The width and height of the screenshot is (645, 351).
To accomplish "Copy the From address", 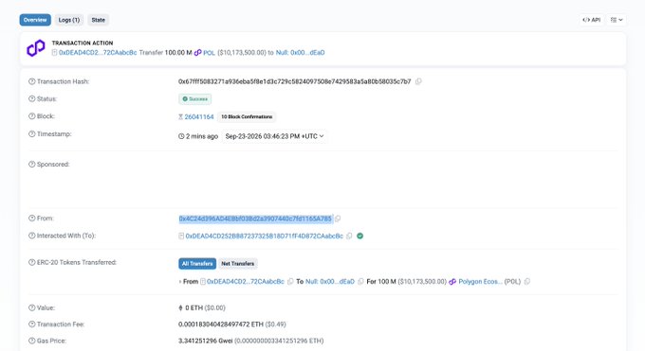I will (338, 219).
